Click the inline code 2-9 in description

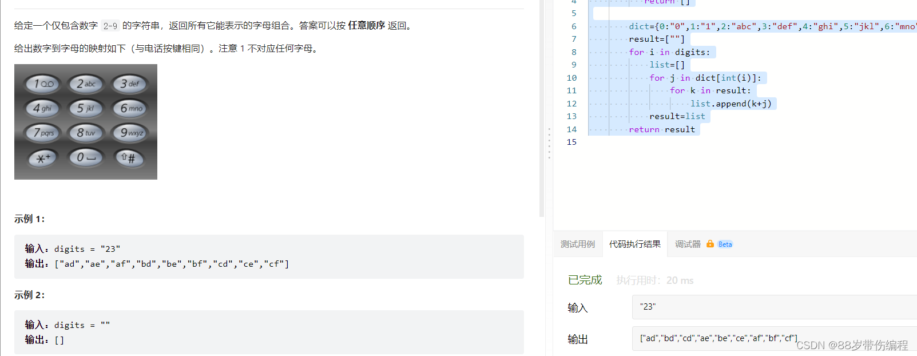[110, 26]
